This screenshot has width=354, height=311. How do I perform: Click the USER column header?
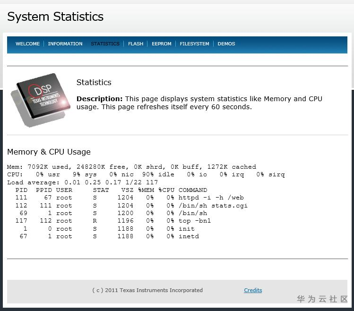pos(64,190)
